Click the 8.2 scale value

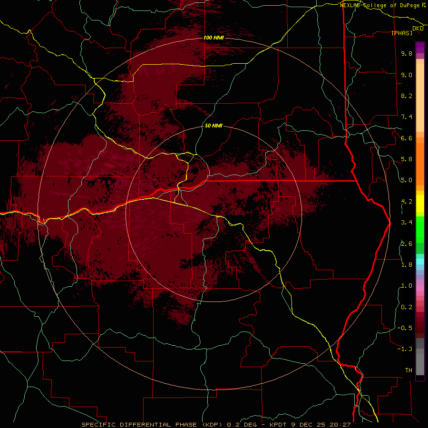(407, 96)
